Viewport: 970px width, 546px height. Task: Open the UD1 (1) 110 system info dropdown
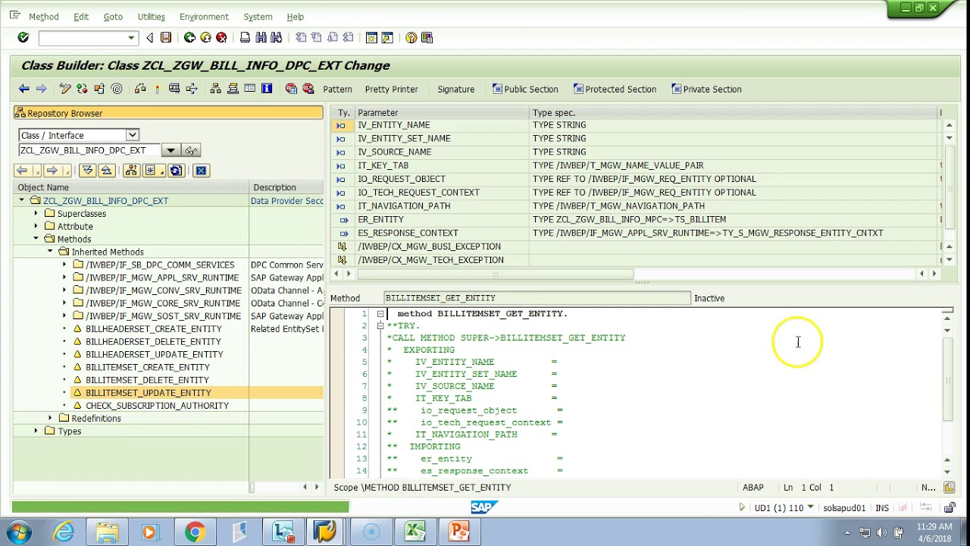[810, 507]
